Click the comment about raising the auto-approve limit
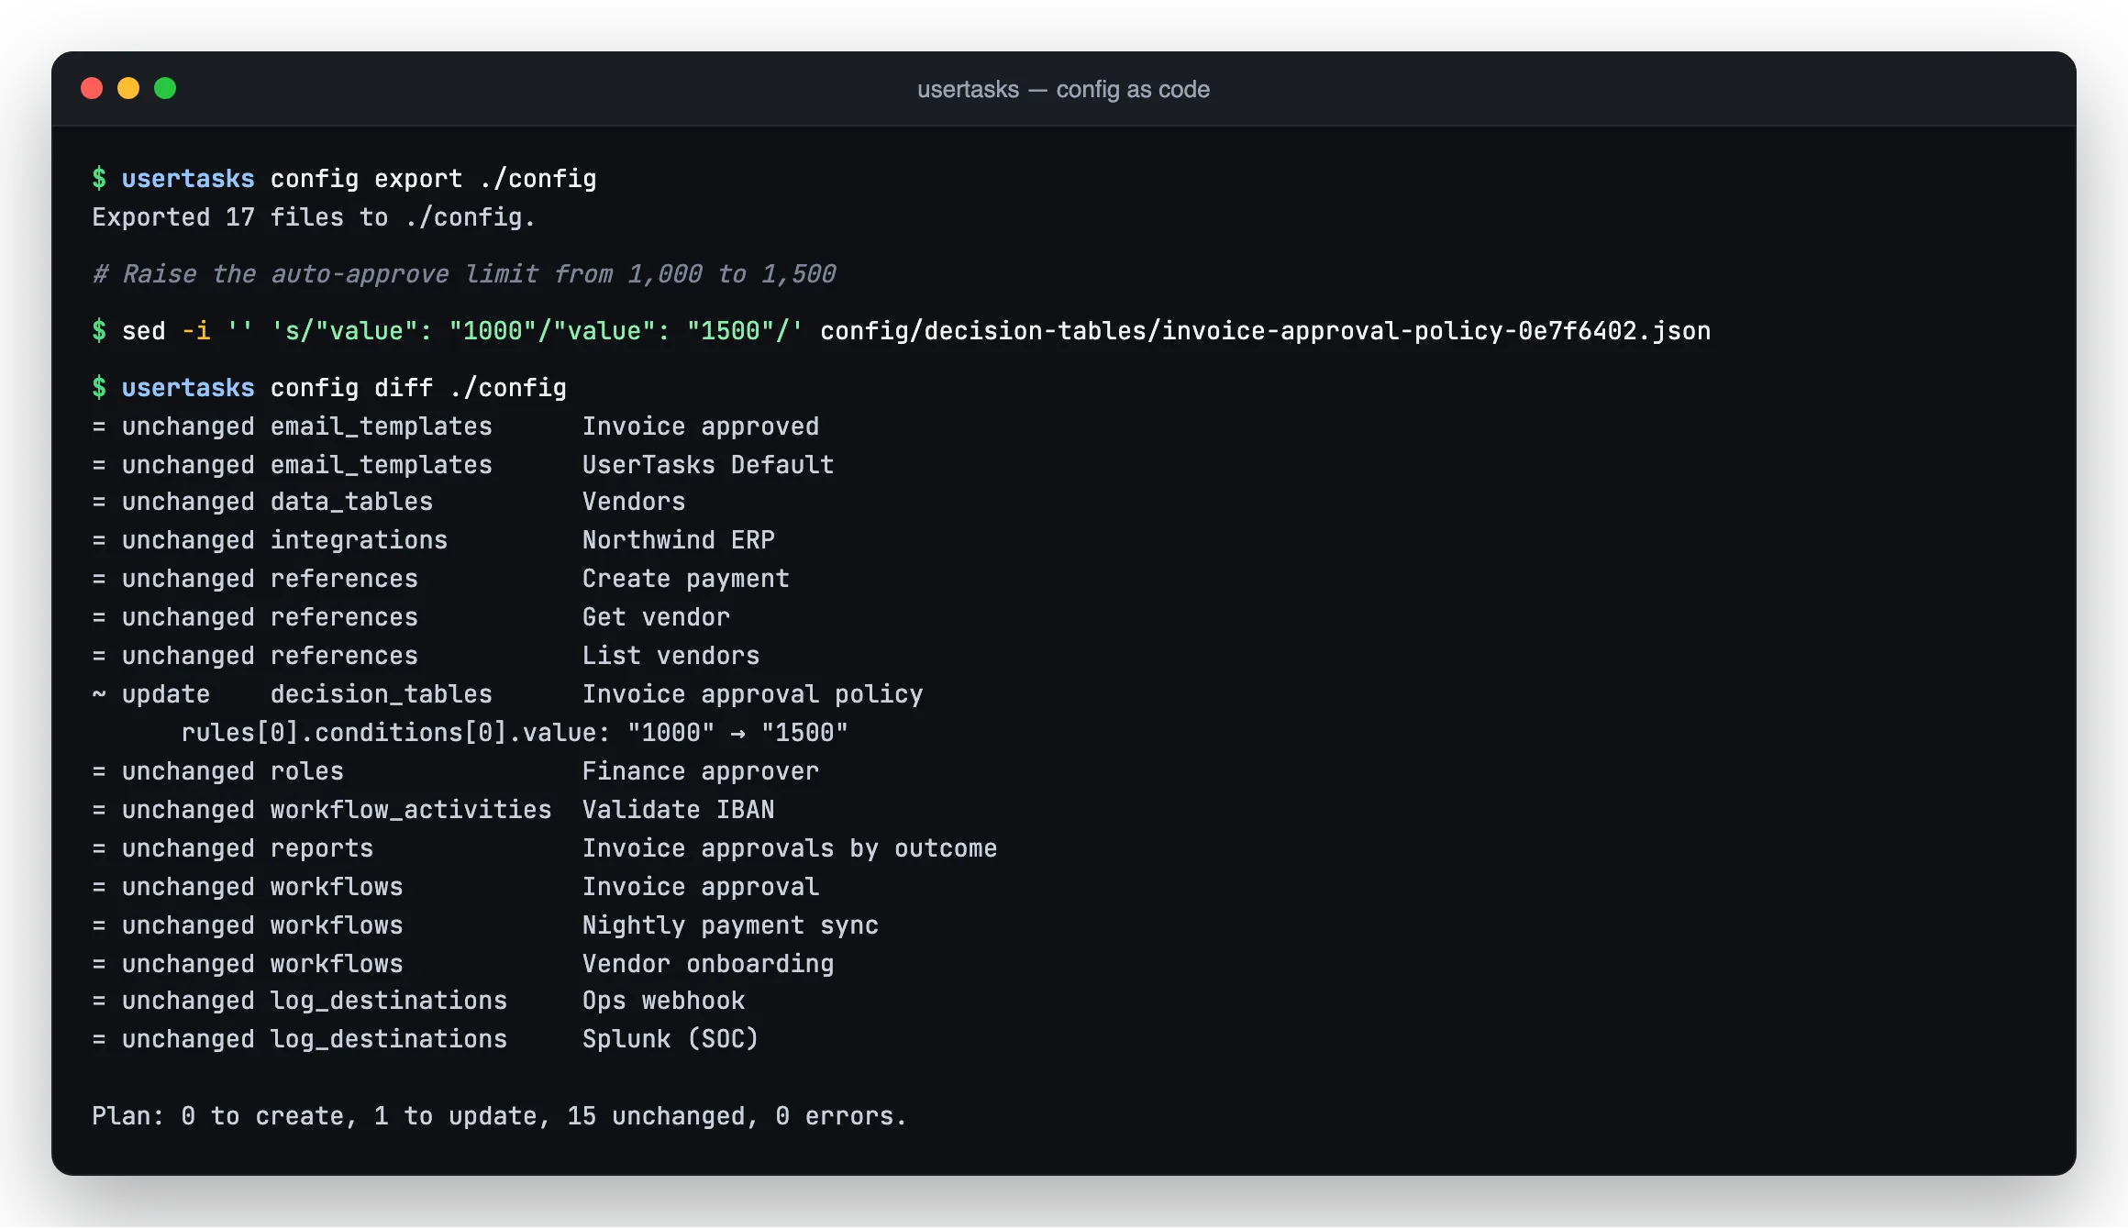Image resolution: width=2128 pixels, height=1229 pixels. point(464,273)
